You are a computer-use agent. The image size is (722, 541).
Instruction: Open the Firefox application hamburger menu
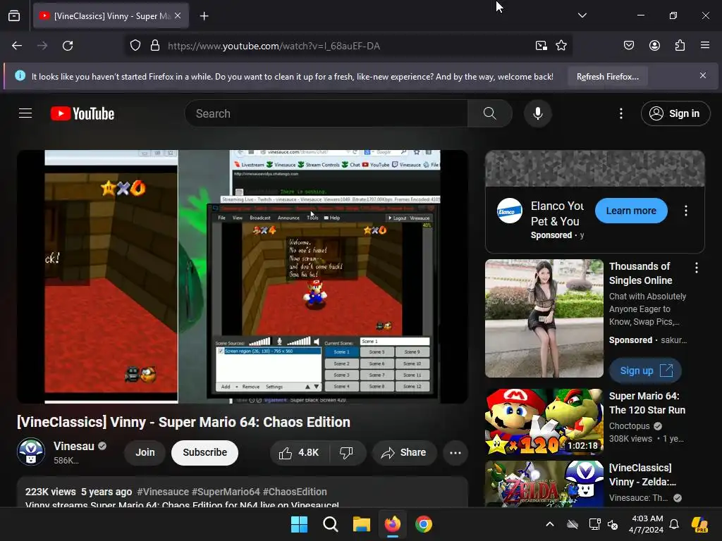tap(705, 46)
